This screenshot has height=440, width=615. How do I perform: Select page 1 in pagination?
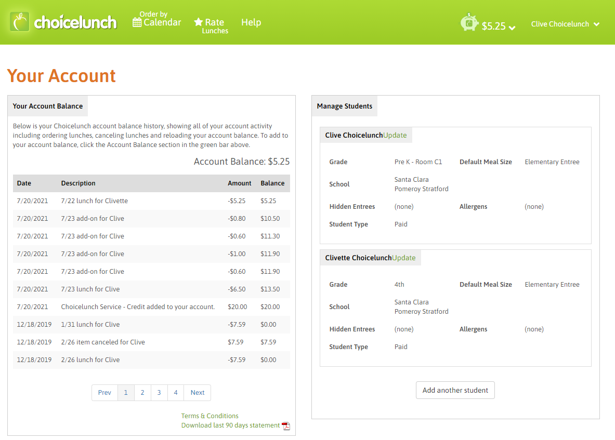(x=126, y=393)
